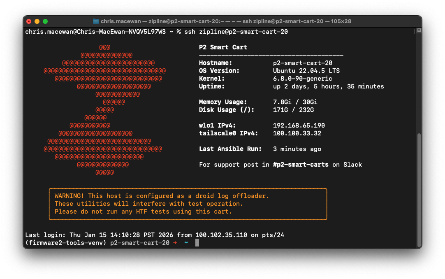Click the "Last Ansible Run:" label
Viewport: 445px width, 279px height.
(x=230, y=149)
